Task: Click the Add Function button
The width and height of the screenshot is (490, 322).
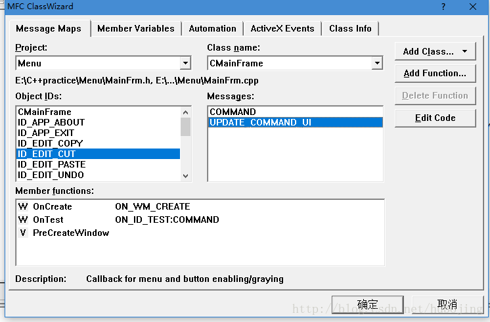Action: pos(435,74)
